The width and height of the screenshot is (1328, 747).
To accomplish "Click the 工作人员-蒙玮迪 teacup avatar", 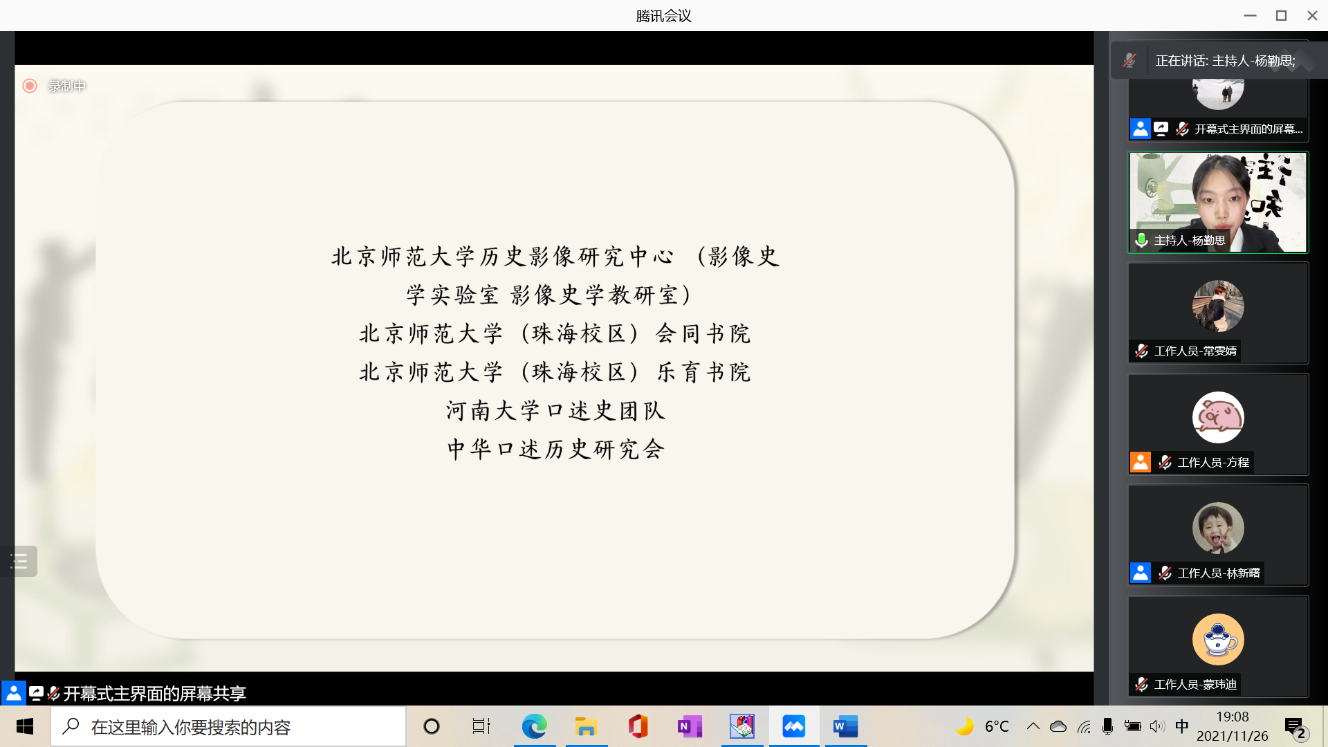I will pos(1218,640).
